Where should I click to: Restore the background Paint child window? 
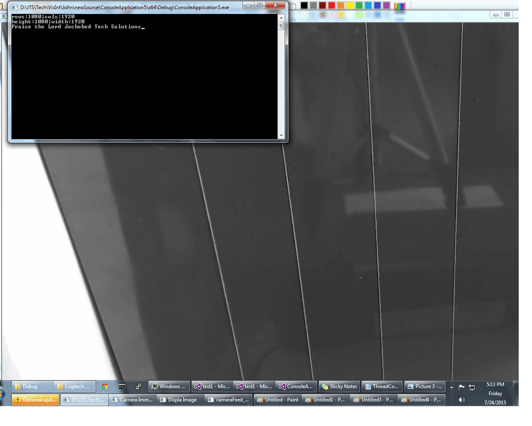(x=507, y=14)
